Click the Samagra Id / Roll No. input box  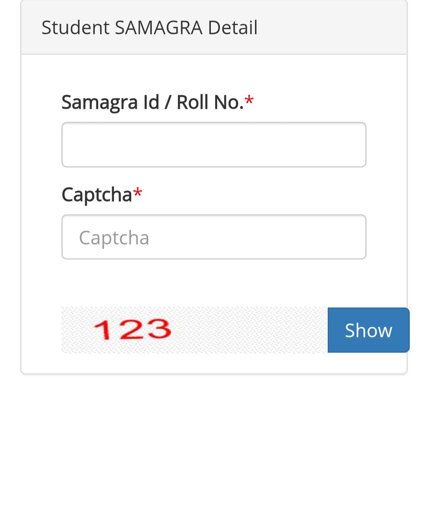point(214,145)
